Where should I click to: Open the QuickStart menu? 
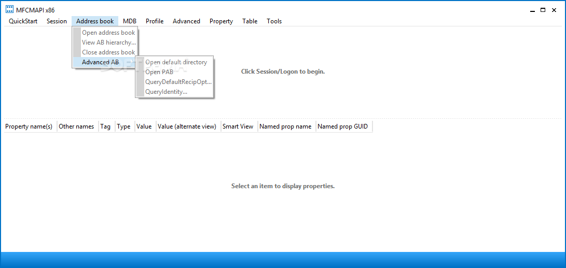[23, 21]
